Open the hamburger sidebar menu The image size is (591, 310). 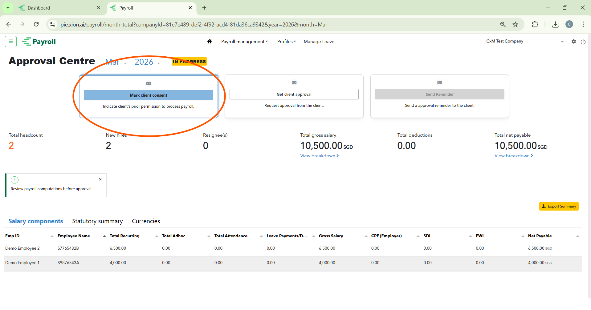pos(11,41)
